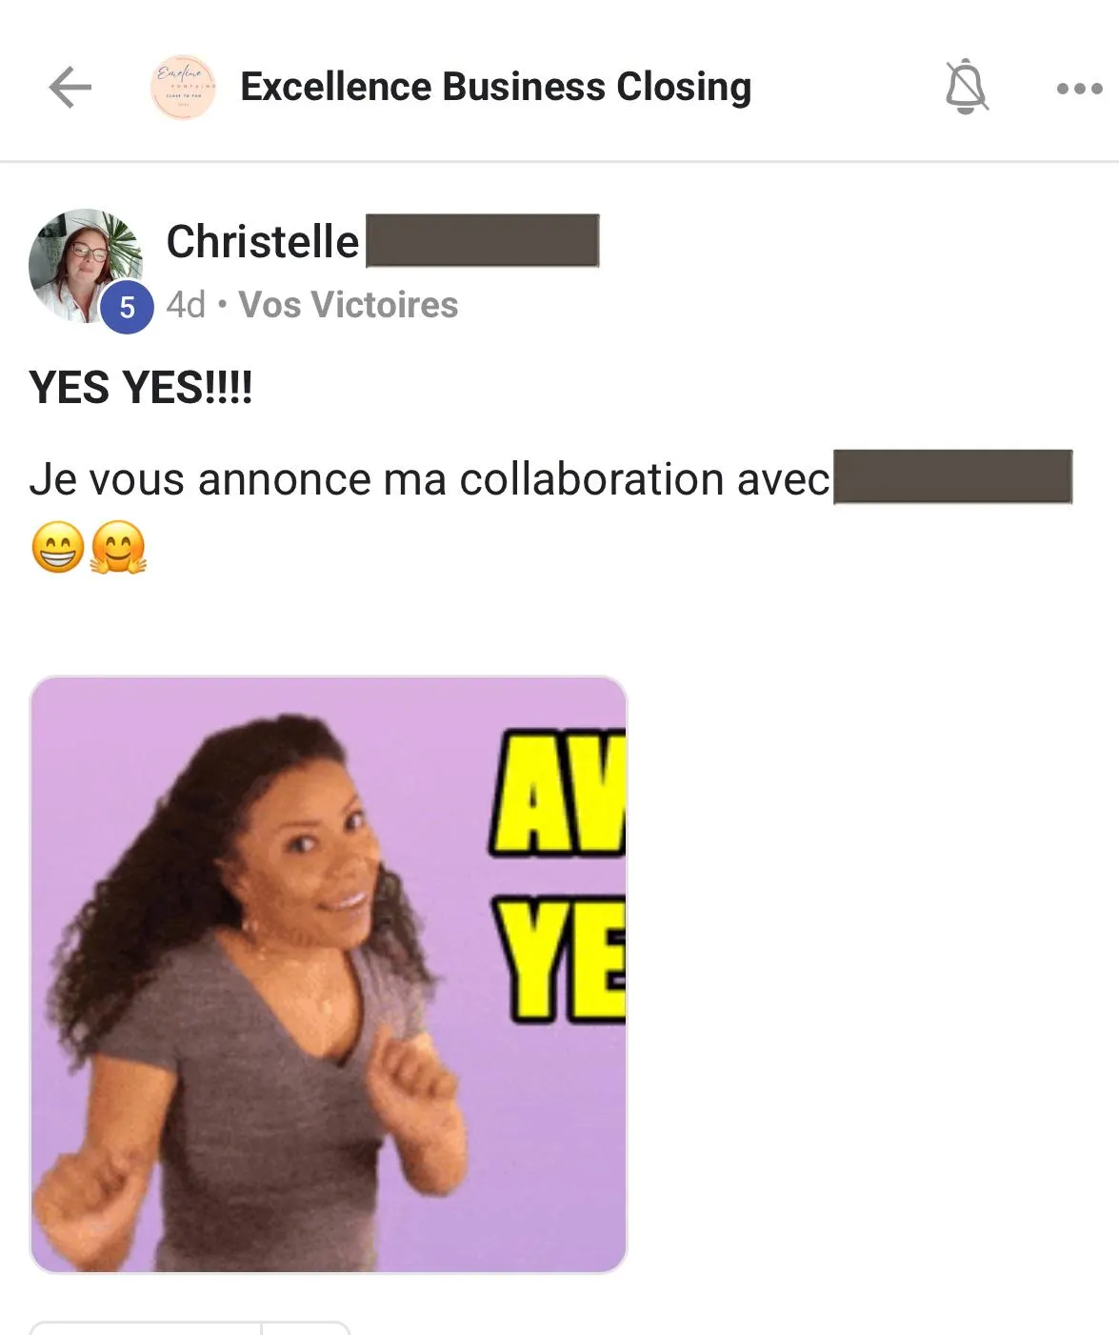Go back using the left arrow
This screenshot has height=1335, width=1119.
70,88
